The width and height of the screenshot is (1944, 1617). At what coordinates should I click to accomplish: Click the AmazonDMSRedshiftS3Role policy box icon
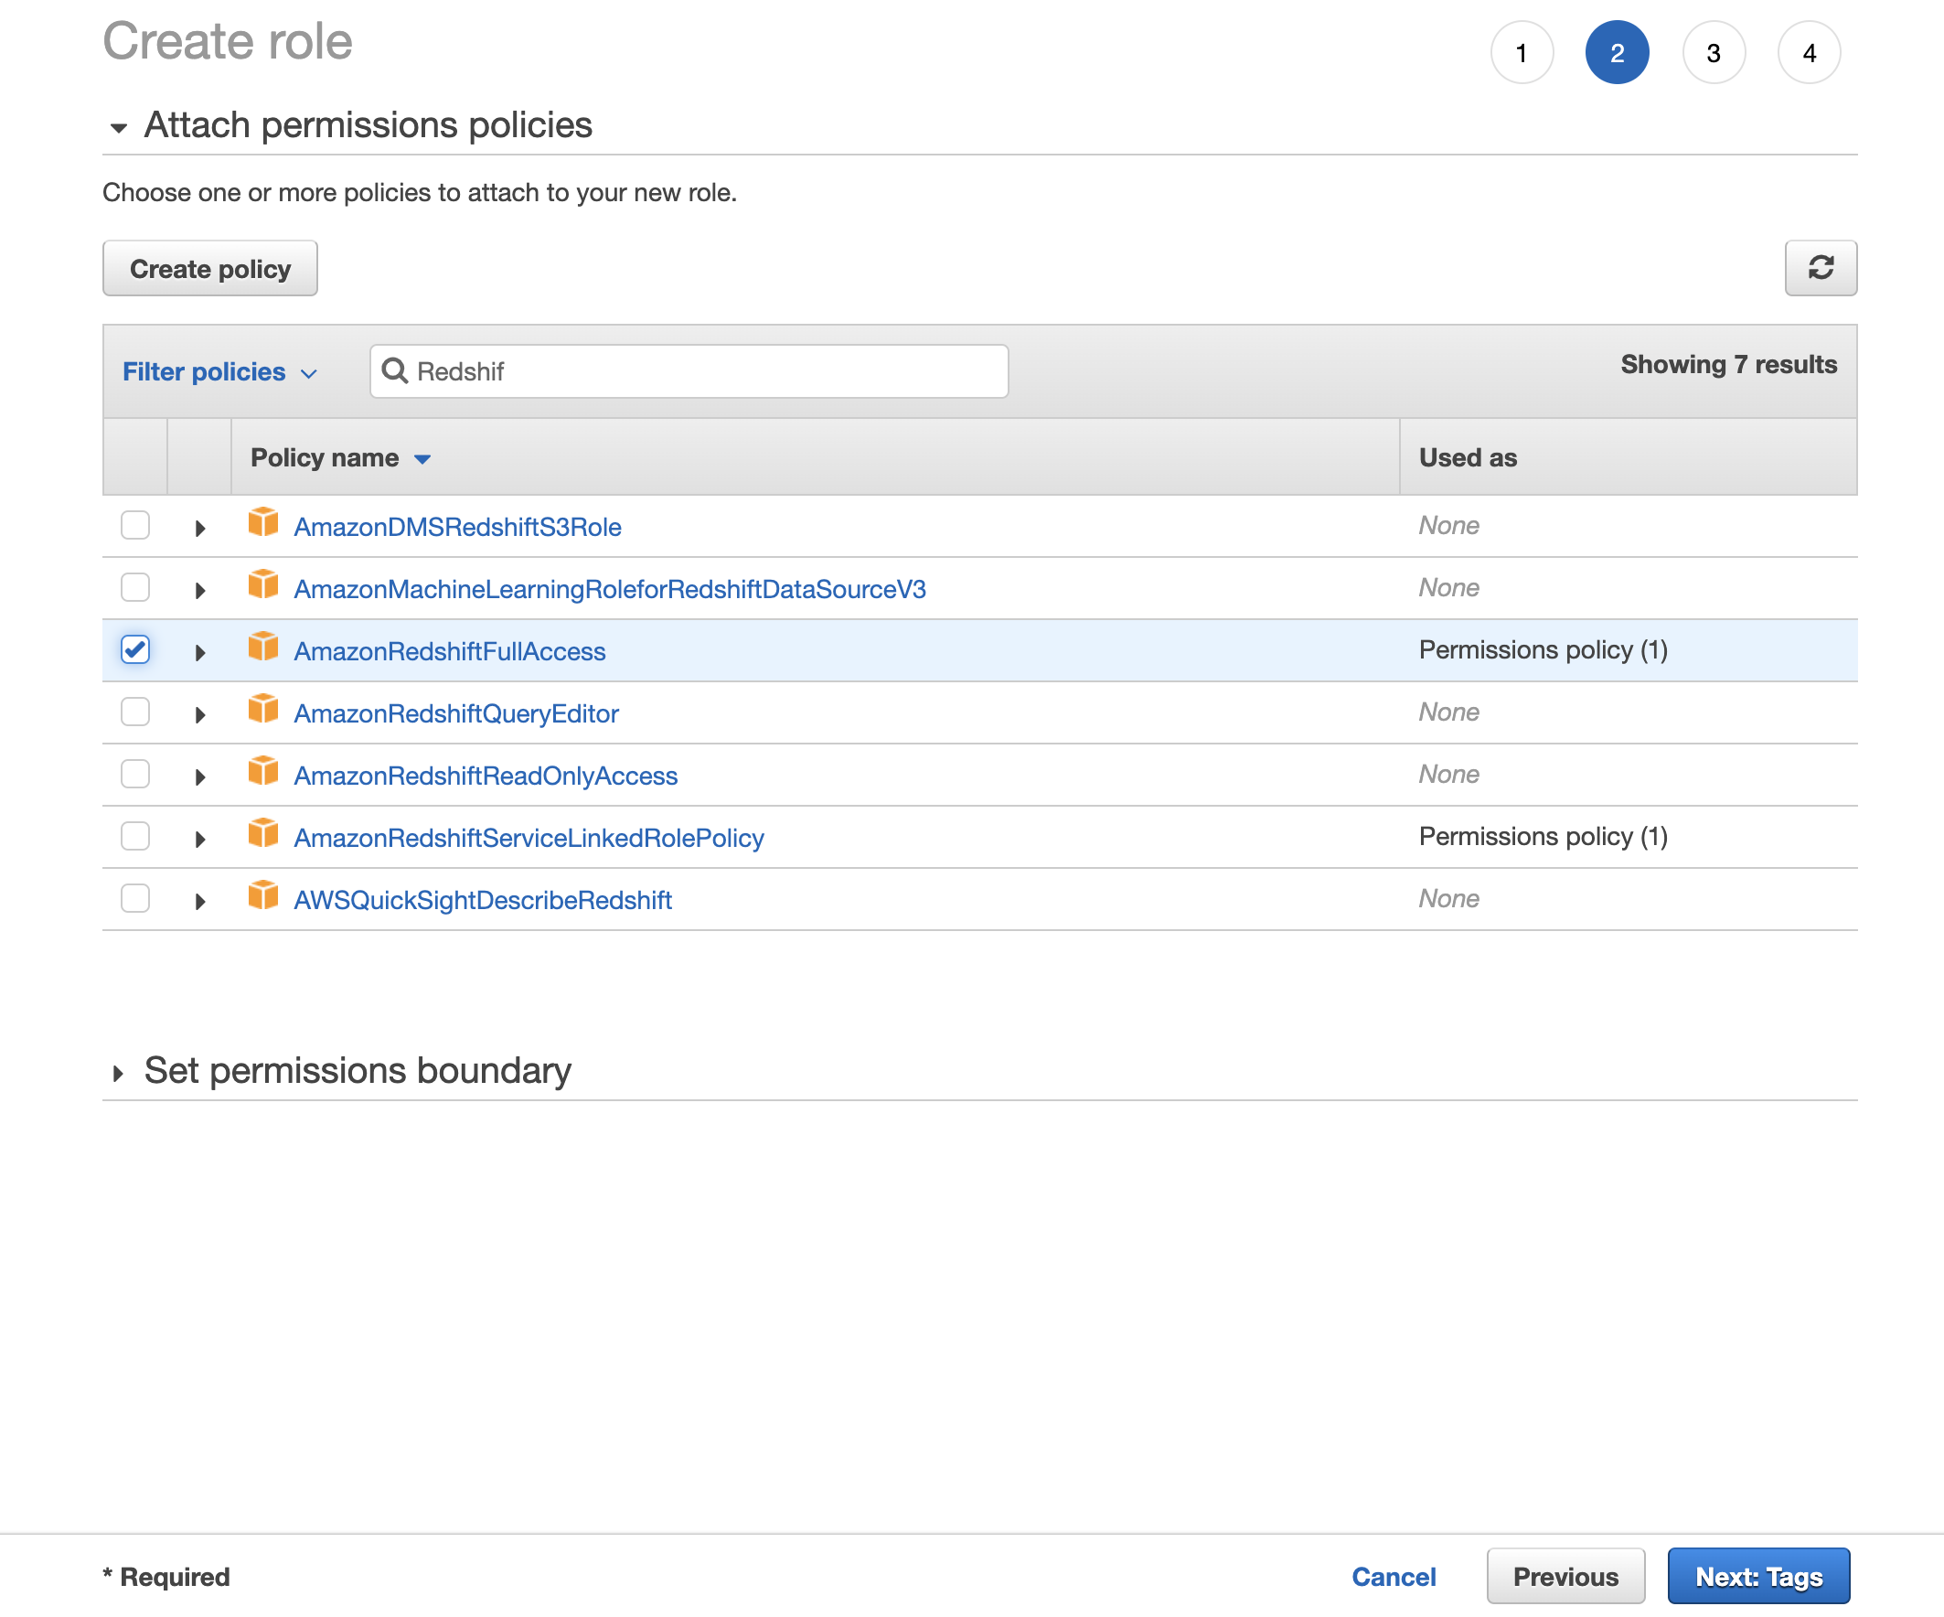[x=263, y=523]
